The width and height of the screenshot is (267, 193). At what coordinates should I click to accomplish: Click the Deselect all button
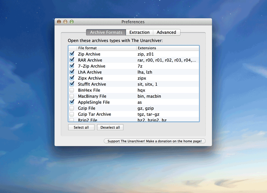110,127
